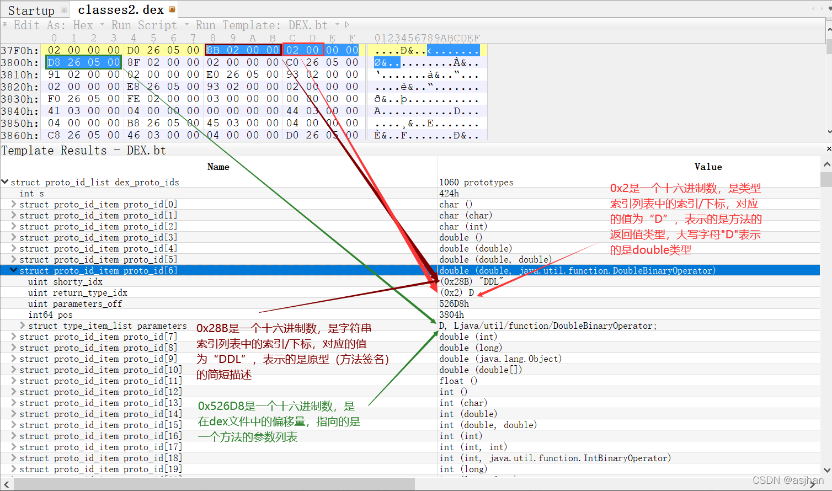Select the uint shorty_idx row

[x=410, y=281]
